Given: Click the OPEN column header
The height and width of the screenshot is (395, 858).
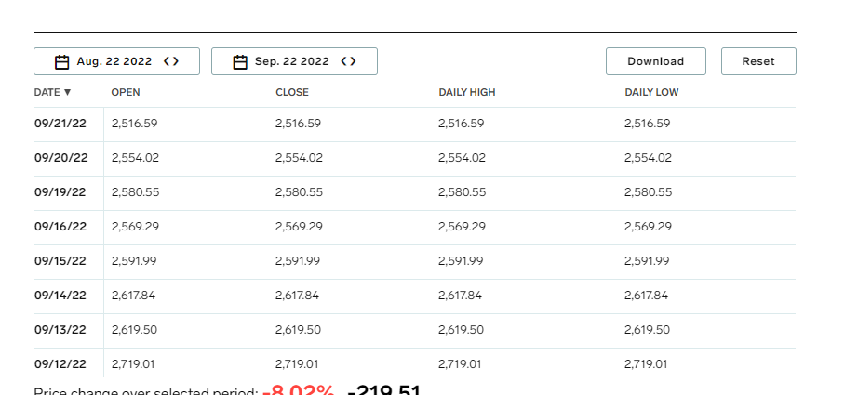Looking at the screenshot, I should (126, 92).
